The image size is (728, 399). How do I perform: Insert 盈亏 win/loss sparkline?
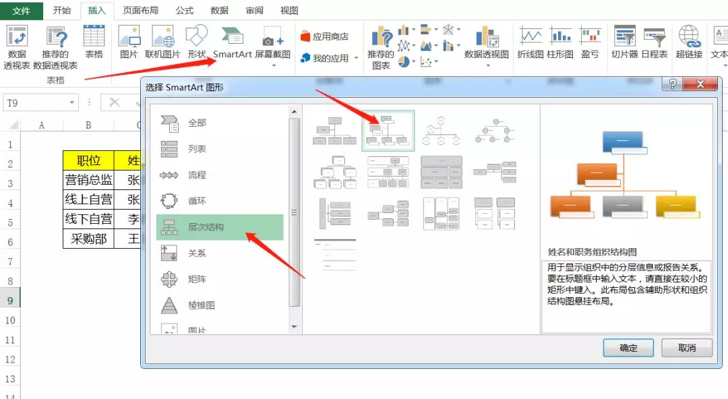[590, 42]
